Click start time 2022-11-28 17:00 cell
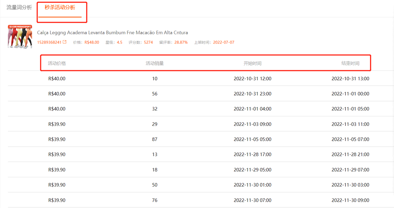This screenshot has height=208, width=394. 252,154
